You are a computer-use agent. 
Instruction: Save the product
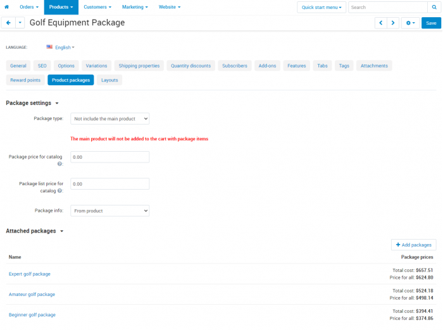coord(431,23)
